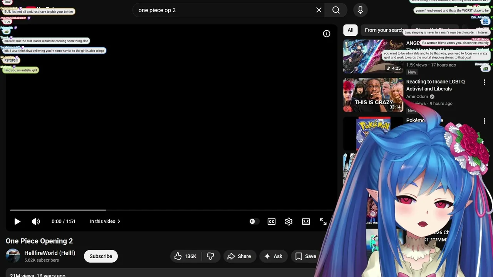Dislike the video with thumbs down
This screenshot has width=493, height=277.
[211, 256]
